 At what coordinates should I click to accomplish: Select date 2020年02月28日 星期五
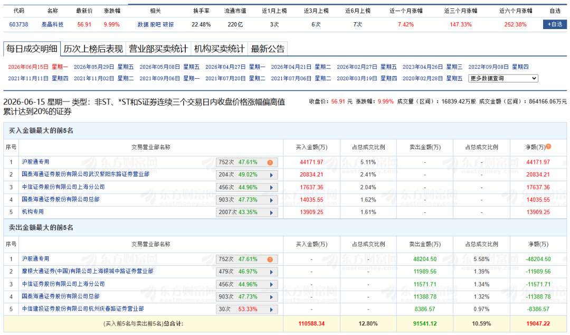pos(433,78)
